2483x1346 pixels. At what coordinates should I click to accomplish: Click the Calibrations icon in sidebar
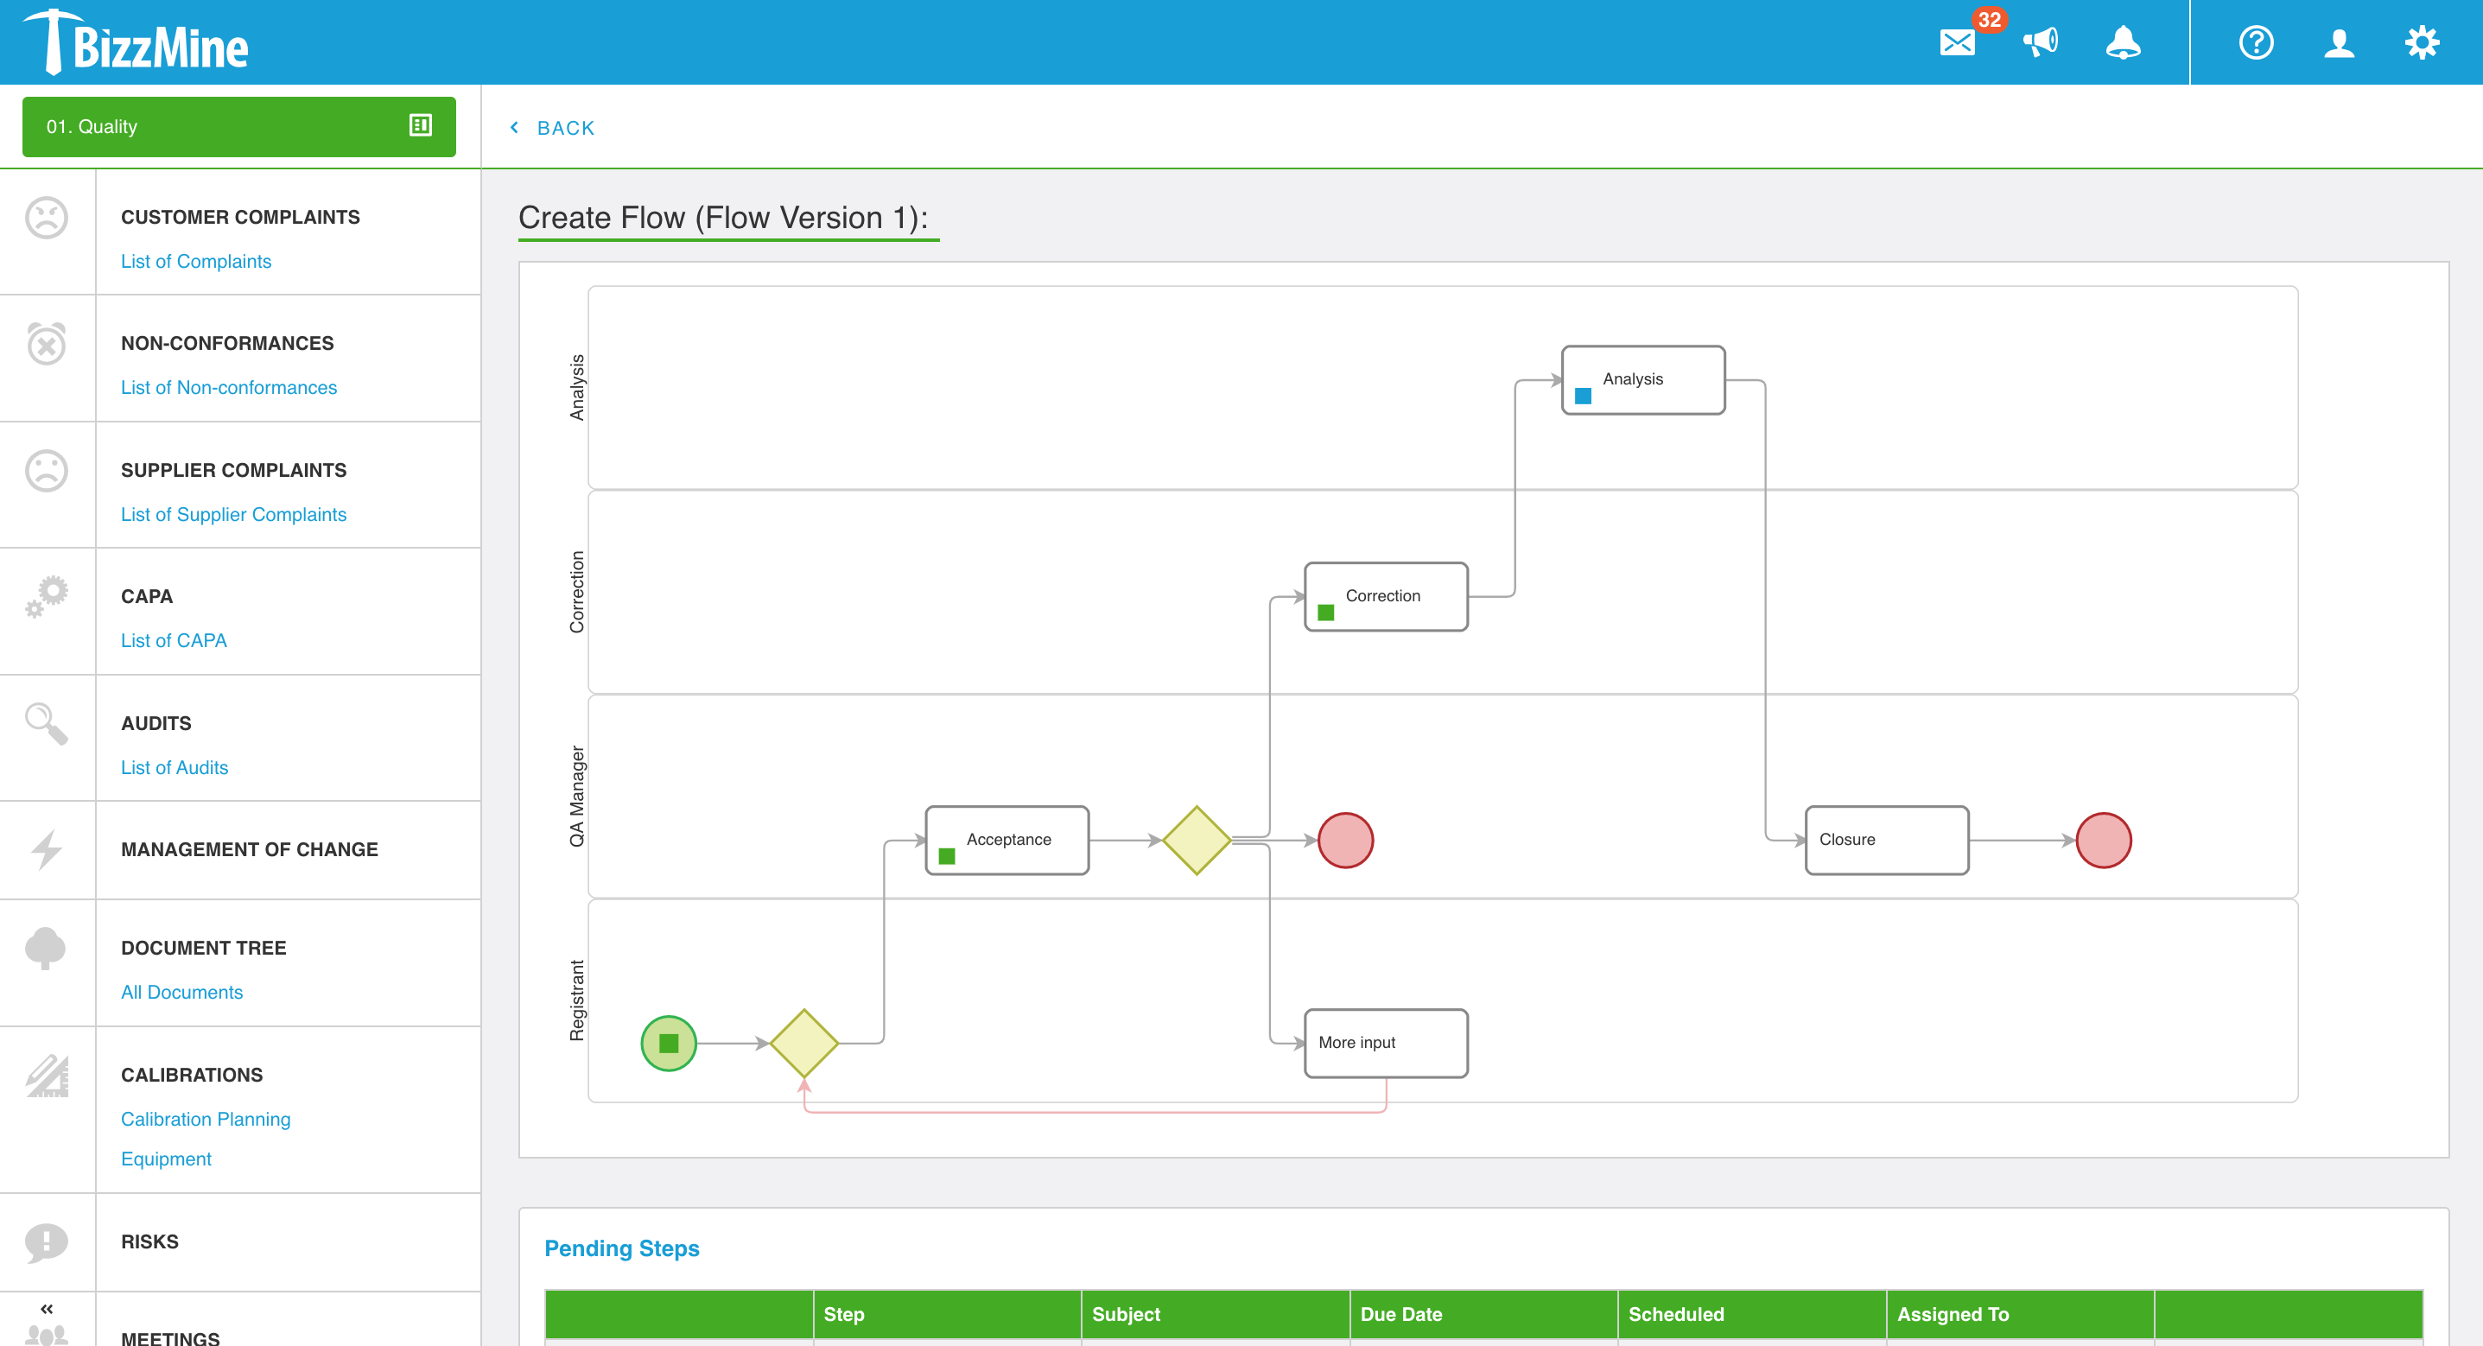[x=45, y=1074]
